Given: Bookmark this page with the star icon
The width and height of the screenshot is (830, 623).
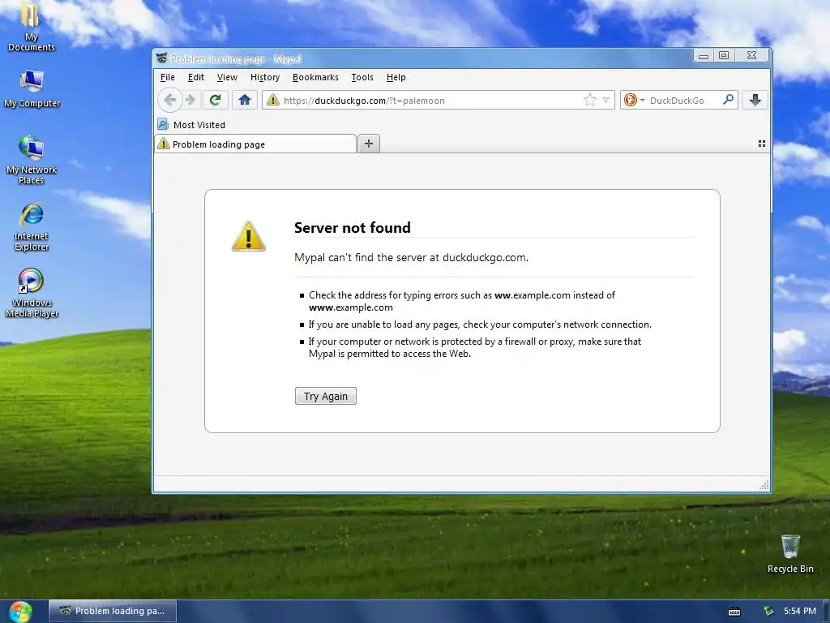Looking at the screenshot, I should pyautogui.click(x=589, y=100).
